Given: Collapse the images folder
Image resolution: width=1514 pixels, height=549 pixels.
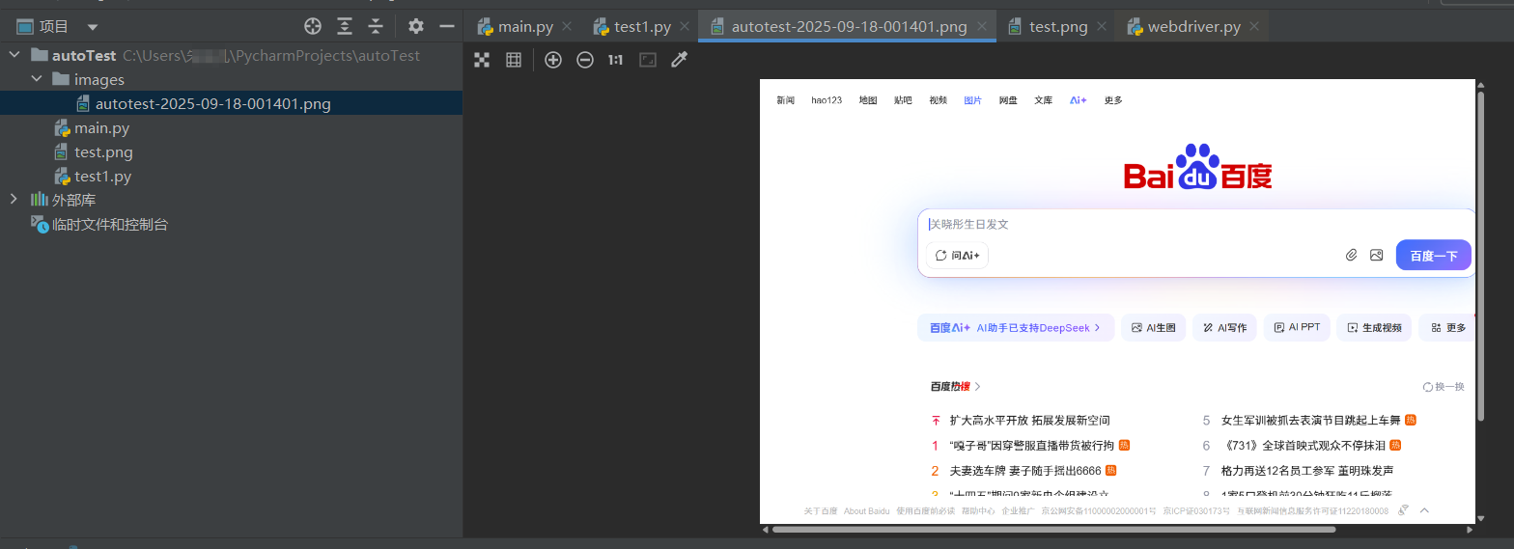Looking at the screenshot, I should tap(37, 79).
